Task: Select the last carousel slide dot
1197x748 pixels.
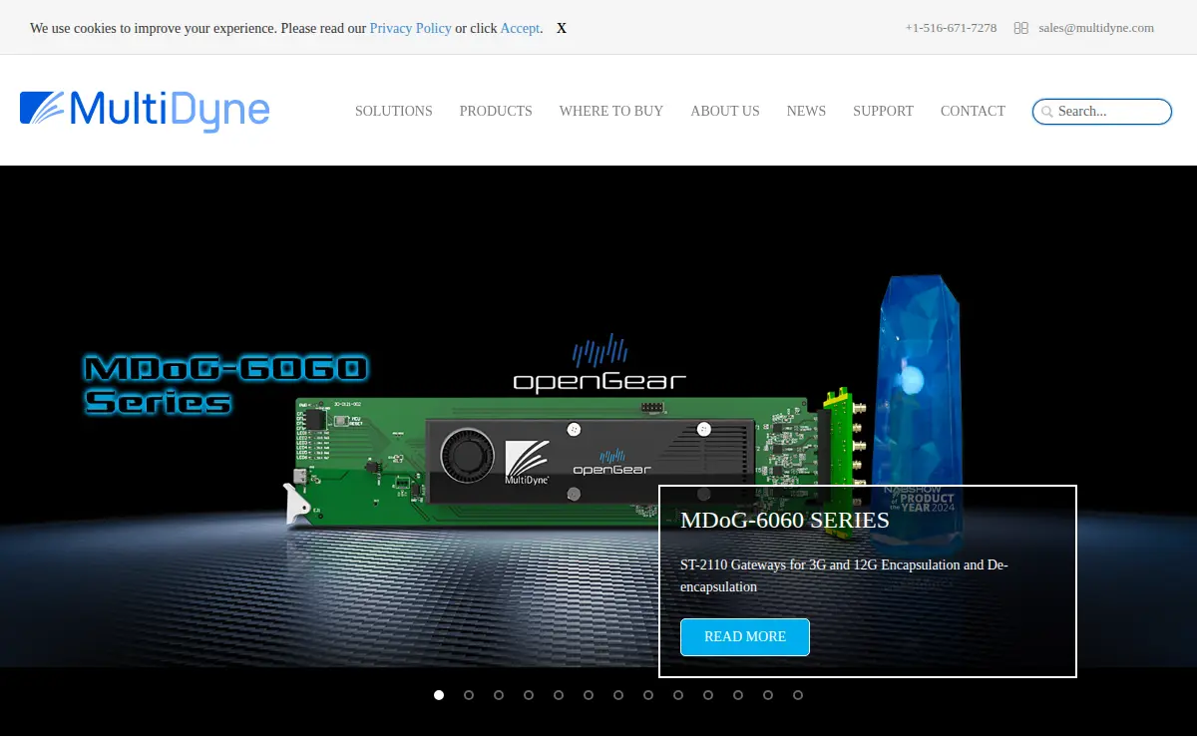Action: tap(798, 695)
